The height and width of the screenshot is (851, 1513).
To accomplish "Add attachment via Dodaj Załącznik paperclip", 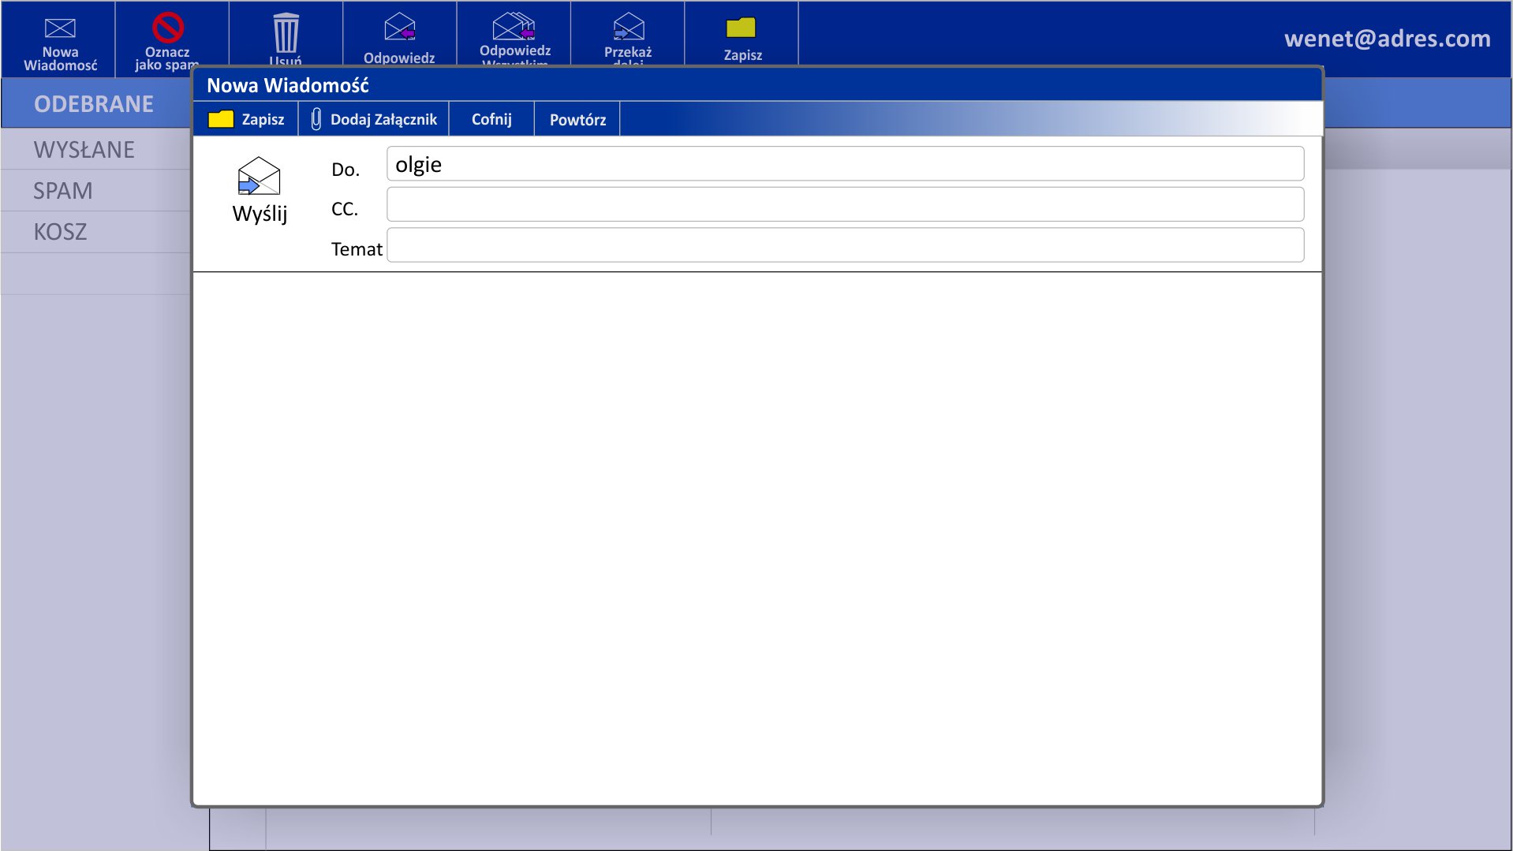I will pos(316,119).
